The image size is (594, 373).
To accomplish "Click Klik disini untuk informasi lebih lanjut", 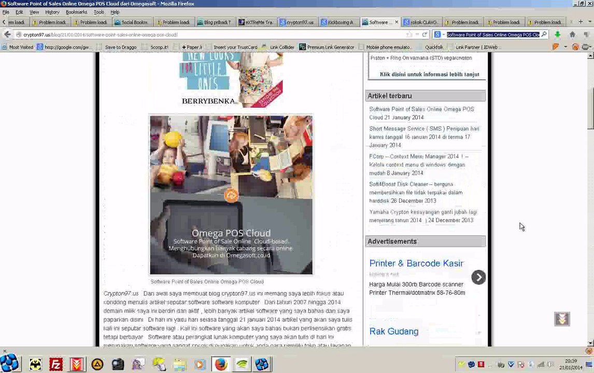I will pos(430,74).
